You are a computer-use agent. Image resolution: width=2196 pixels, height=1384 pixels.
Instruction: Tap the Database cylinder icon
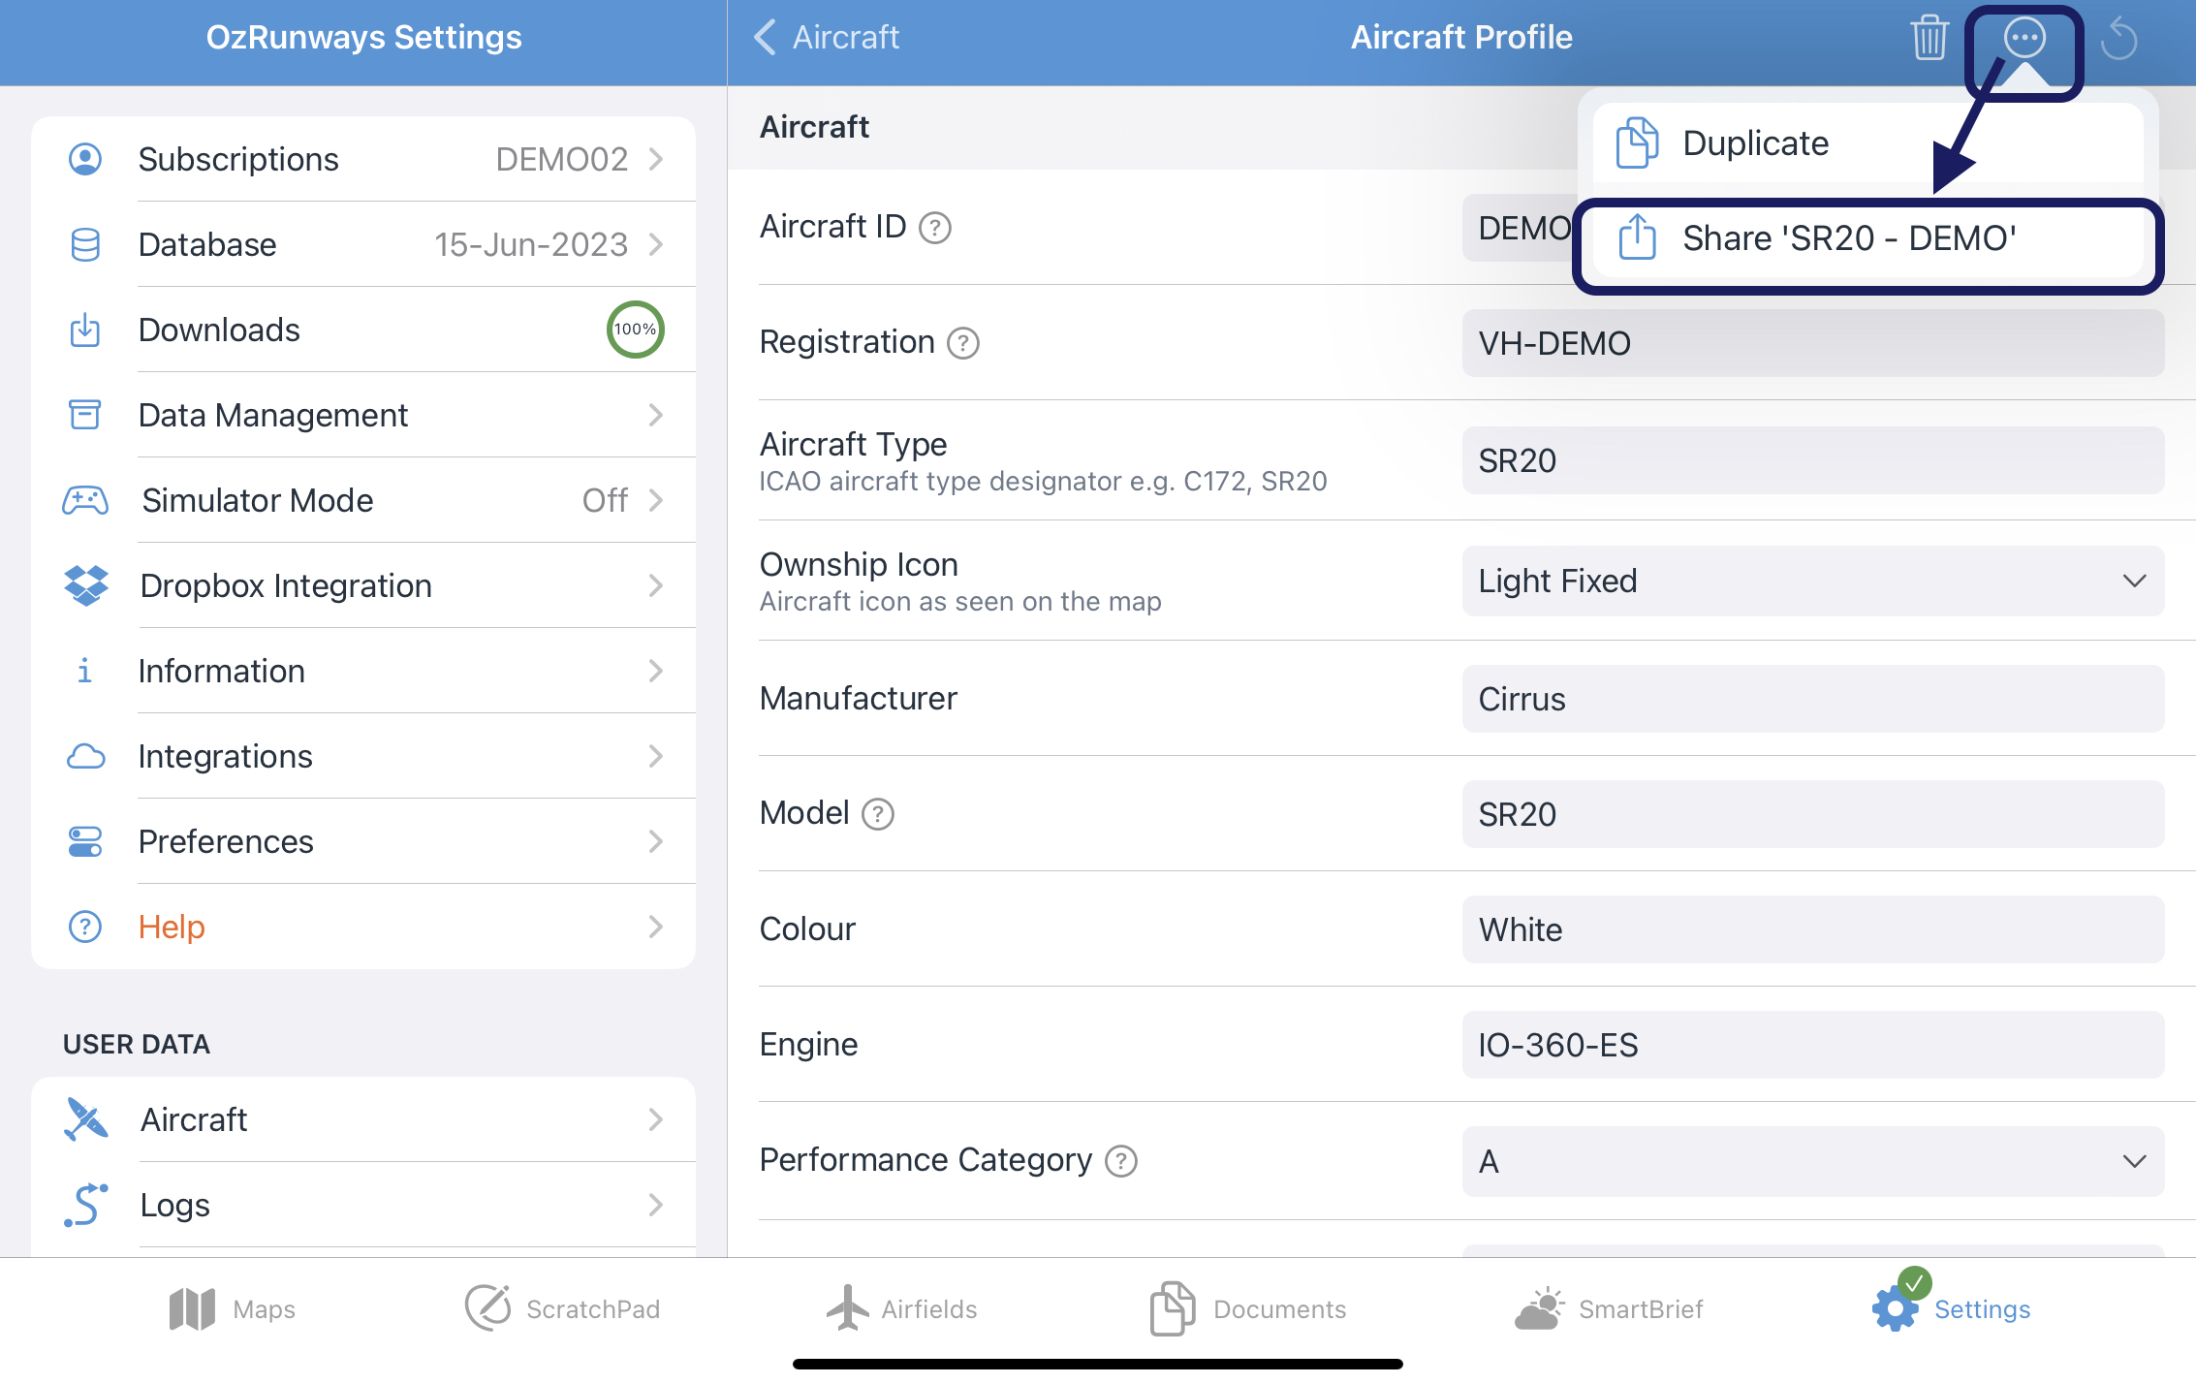pos(85,244)
